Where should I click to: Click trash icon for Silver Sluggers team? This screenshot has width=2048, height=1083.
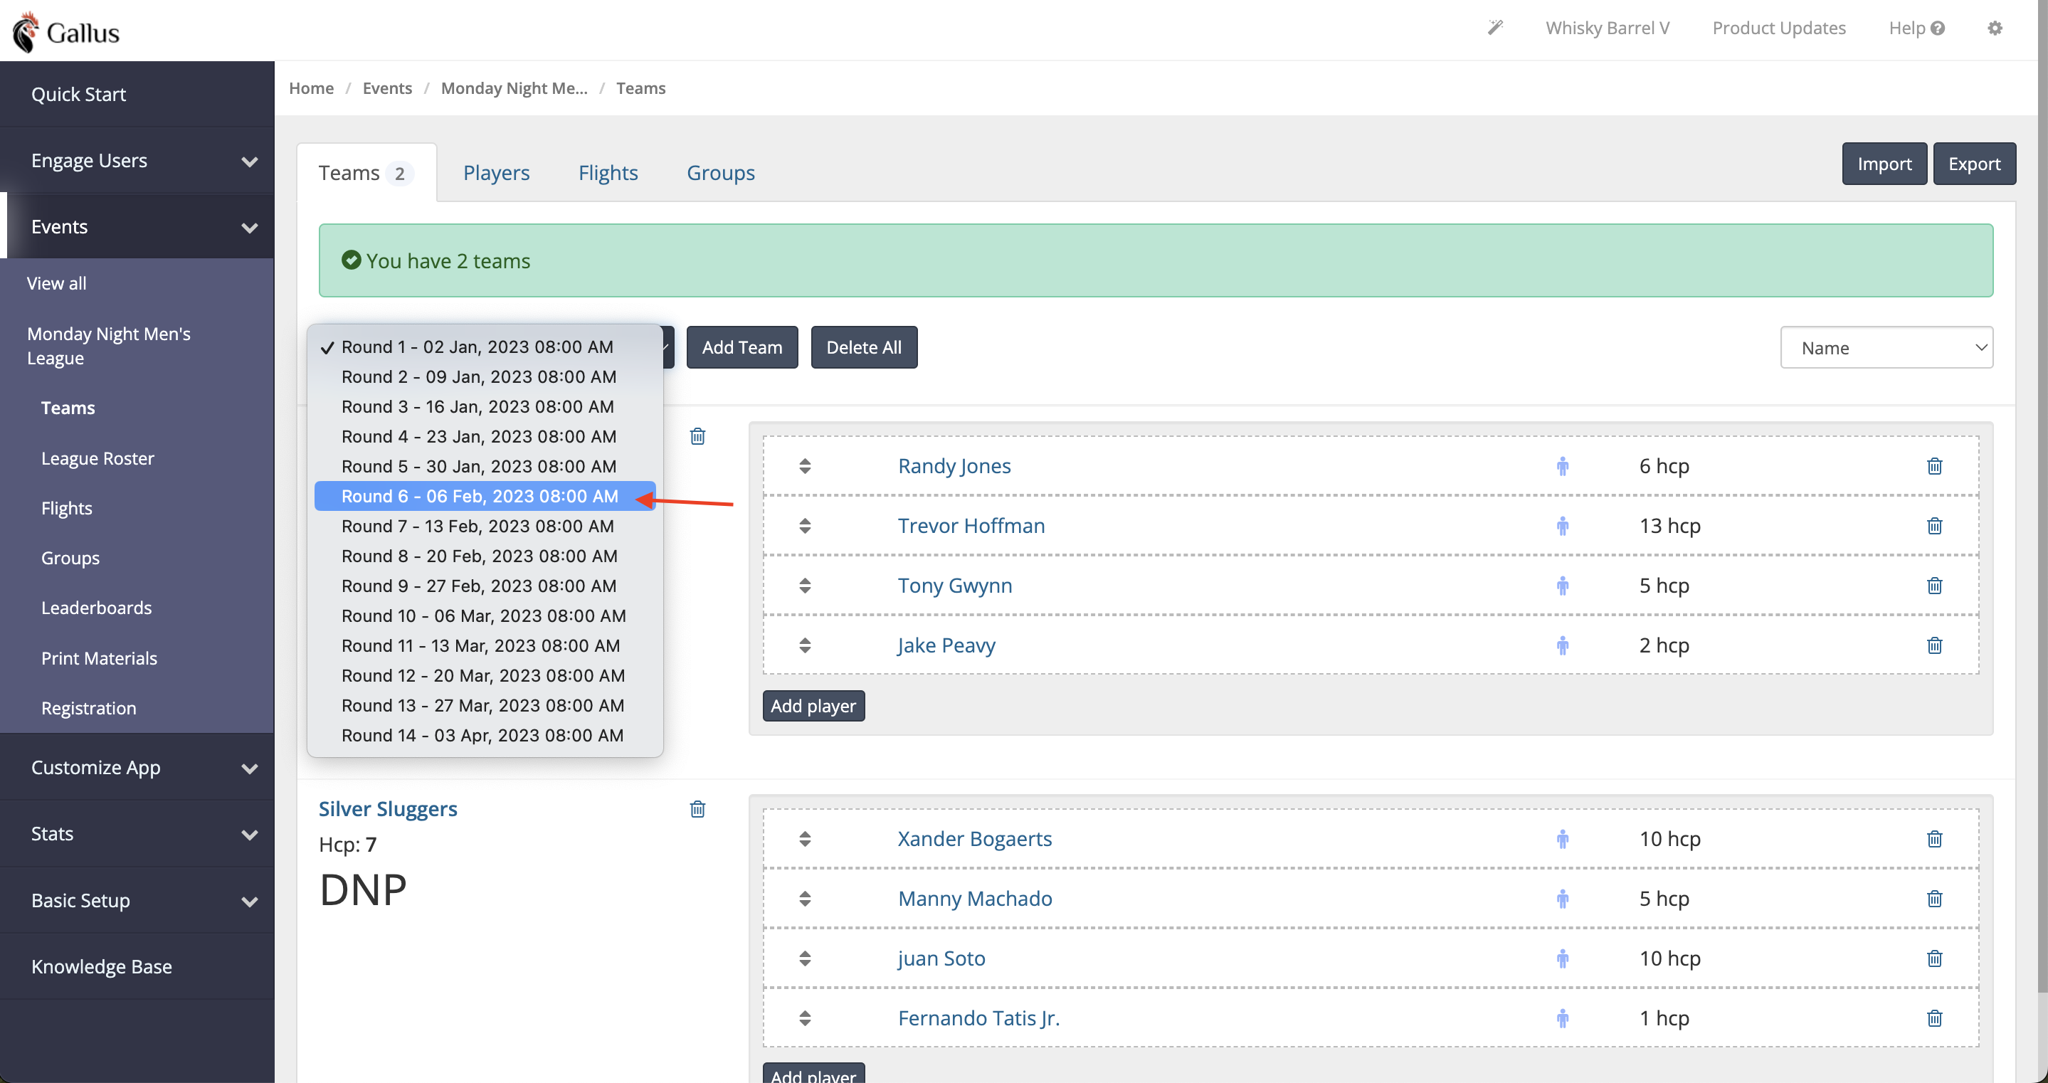tap(697, 808)
